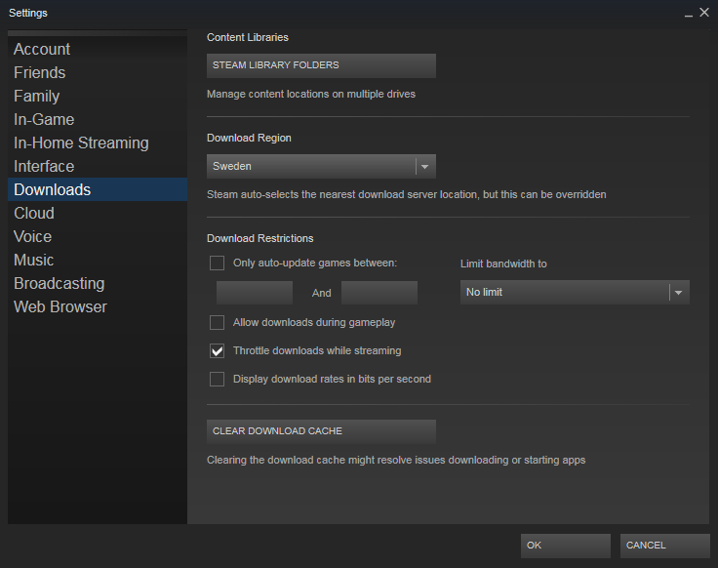Click Cancel to discard changes
The image size is (718, 568).
click(665, 546)
